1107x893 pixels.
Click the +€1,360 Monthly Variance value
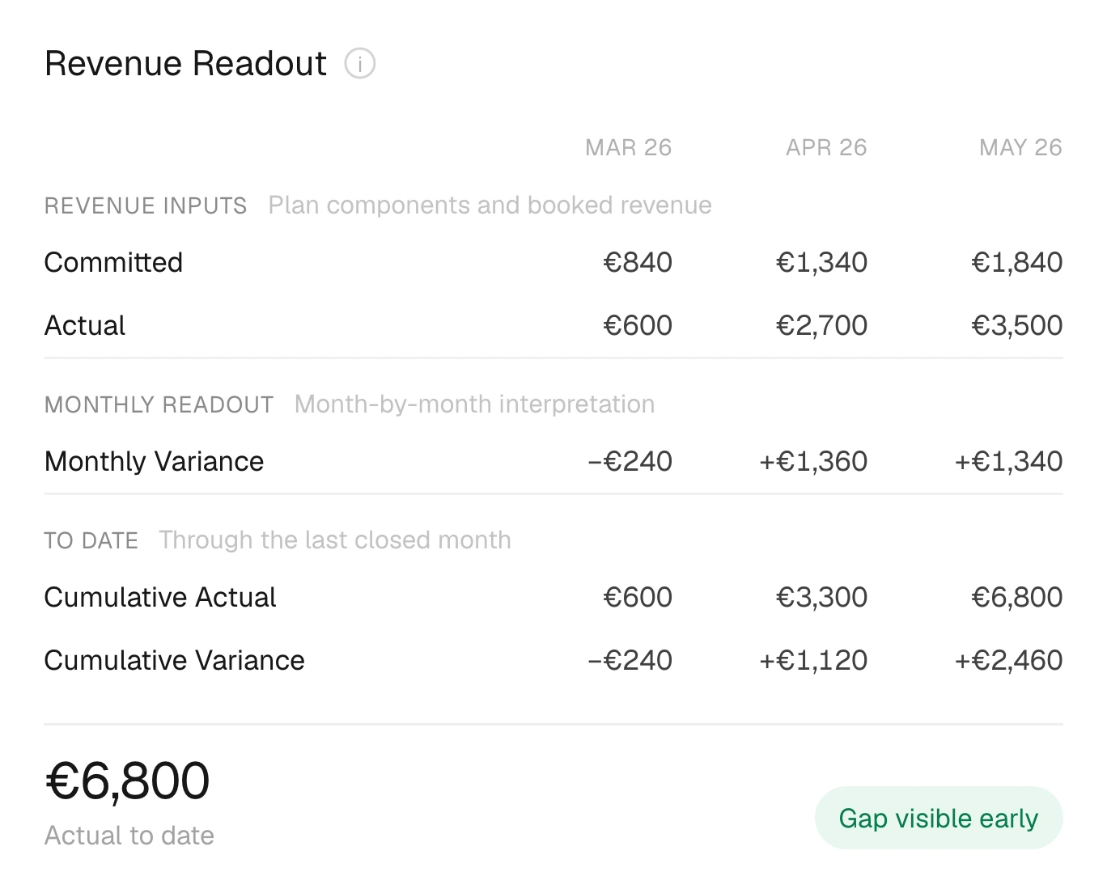pyautogui.click(x=813, y=461)
